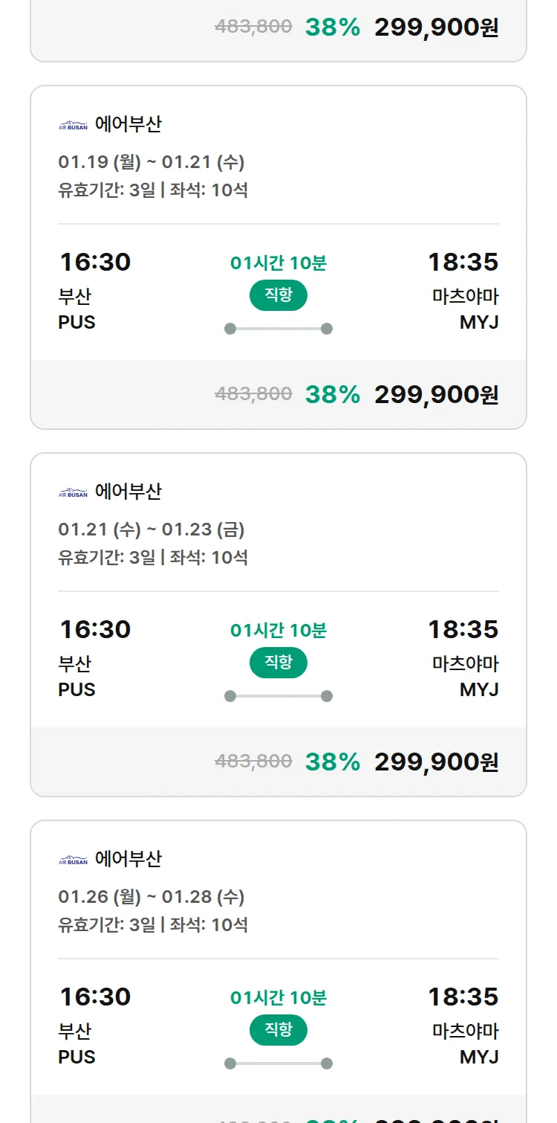Viewport: 557px width, 1123px height.
Task: Click the route line on the 01.21 flight
Action: pyautogui.click(x=278, y=696)
